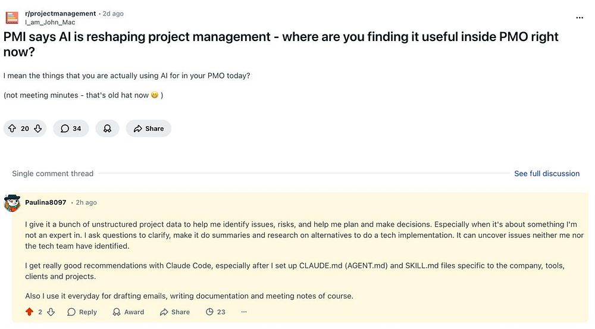Image resolution: width=595 pixels, height=329 pixels.
Task: Click See full discussion link
Action: coord(546,174)
